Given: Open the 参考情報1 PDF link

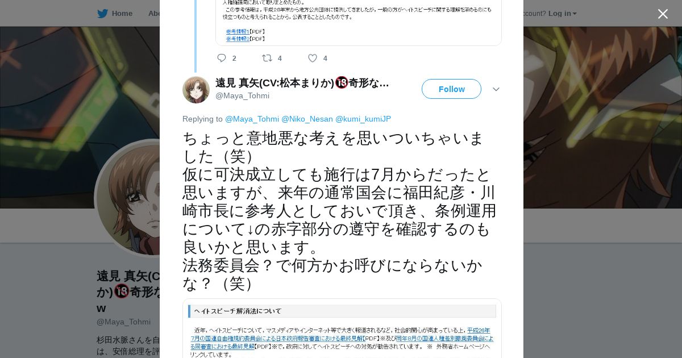Looking at the screenshot, I should pyautogui.click(x=237, y=32).
